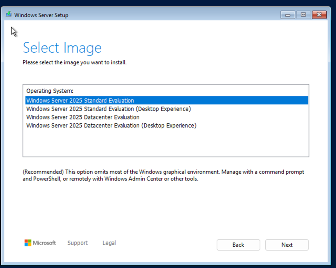Screen dimensions: 336x268
Task: Select Windows Server 2025 Standard Evaluation
Action: click(167, 101)
